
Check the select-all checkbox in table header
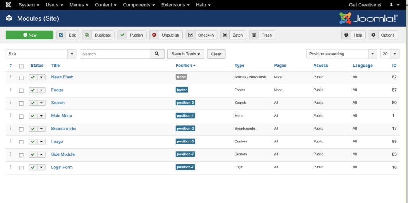pos(21,66)
